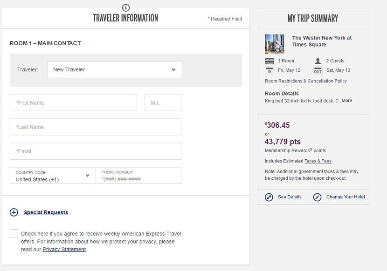387x271 pixels.
Task: Click the pencil icon next to Change Your Hotel
Action: pyautogui.click(x=318, y=197)
